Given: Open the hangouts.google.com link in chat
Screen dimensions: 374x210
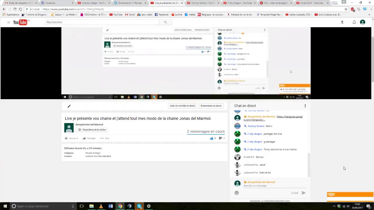Looking at the screenshot, I should pyautogui.click(x=273, y=118).
